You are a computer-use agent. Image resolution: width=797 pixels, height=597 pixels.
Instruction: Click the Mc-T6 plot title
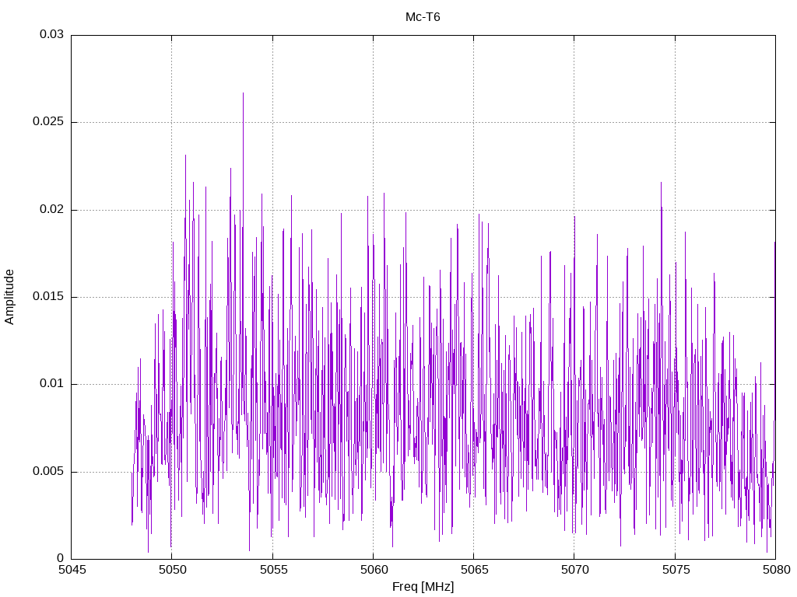tap(423, 17)
